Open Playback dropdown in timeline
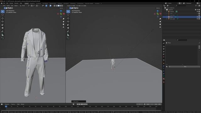 click(x=8, y=104)
